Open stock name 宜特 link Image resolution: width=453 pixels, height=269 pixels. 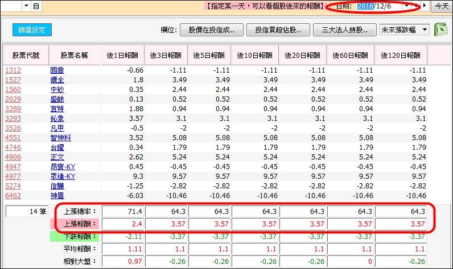click(x=57, y=109)
